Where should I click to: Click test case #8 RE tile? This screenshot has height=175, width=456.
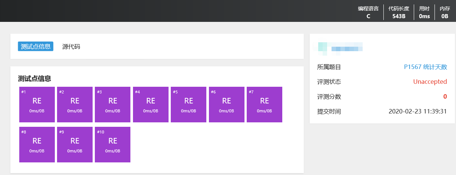click(x=37, y=145)
